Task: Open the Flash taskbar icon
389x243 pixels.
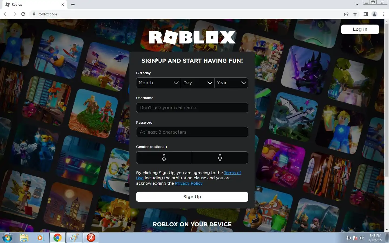Action: [x=91, y=238]
